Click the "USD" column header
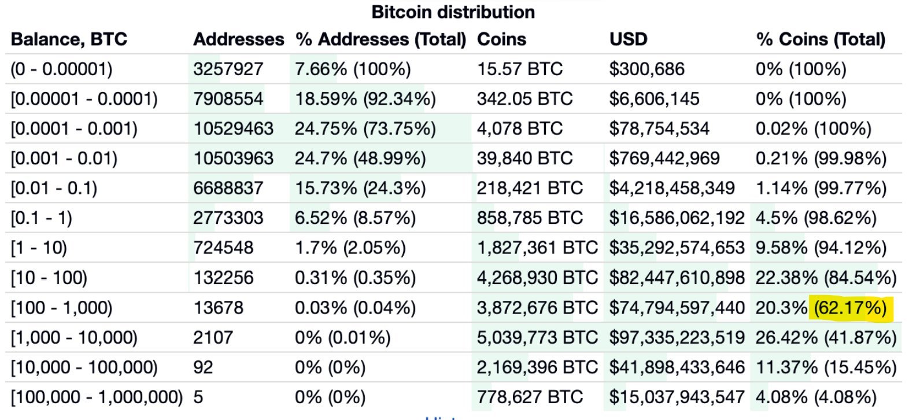Screen dimensions: 909x420 coord(628,39)
